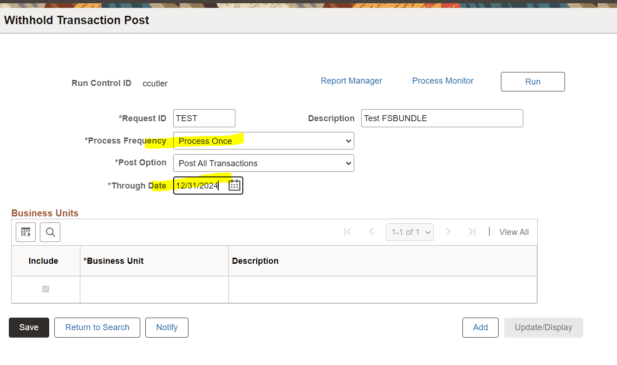Image resolution: width=617 pixels, height=365 pixels.
Task: Click the grid personalize icon in Business Units
Action: click(x=26, y=232)
